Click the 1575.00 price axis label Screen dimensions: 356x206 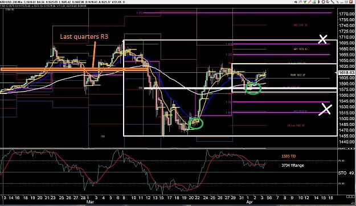click(x=347, y=89)
